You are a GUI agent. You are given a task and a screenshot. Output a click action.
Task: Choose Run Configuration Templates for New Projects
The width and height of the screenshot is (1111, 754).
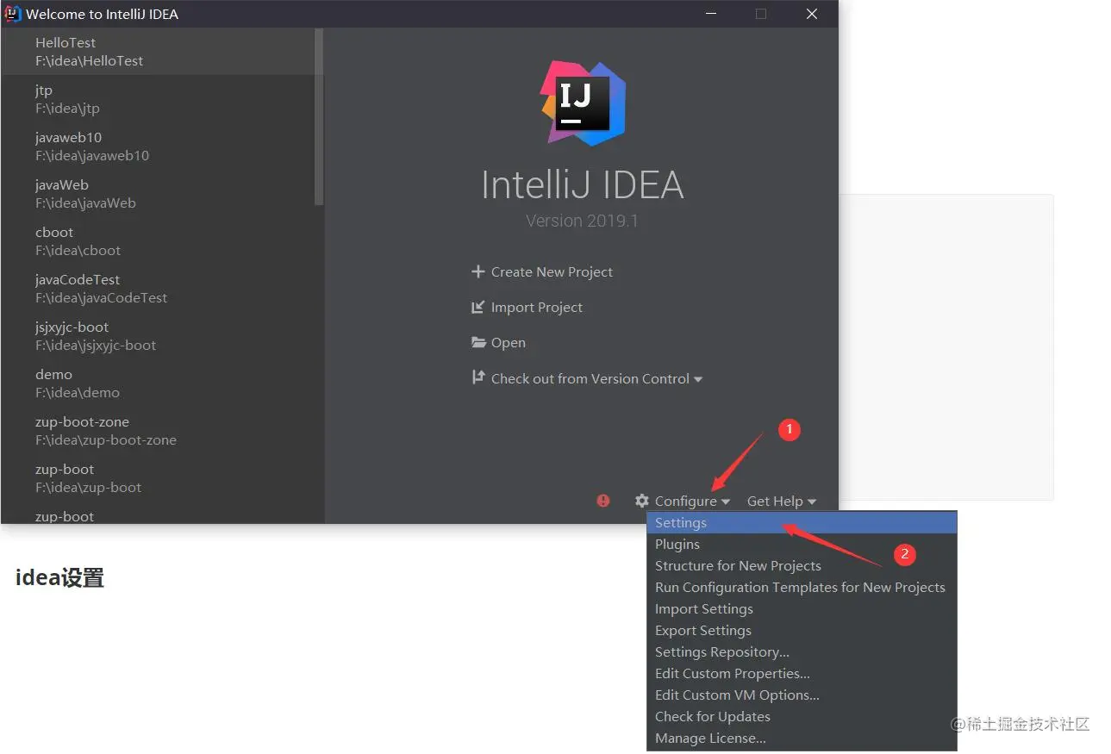pyautogui.click(x=802, y=587)
